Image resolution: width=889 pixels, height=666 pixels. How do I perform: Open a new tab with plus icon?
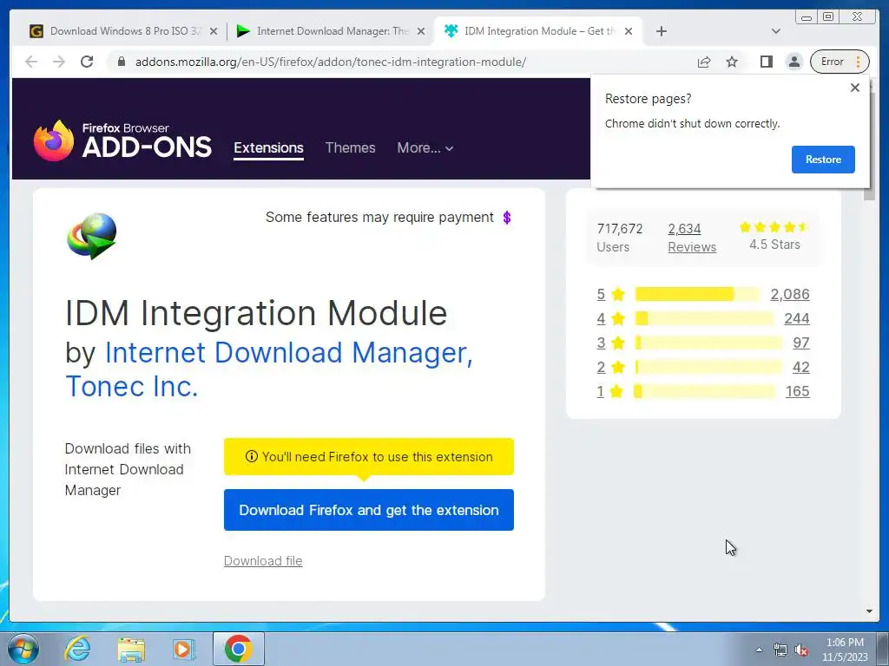[x=661, y=31]
